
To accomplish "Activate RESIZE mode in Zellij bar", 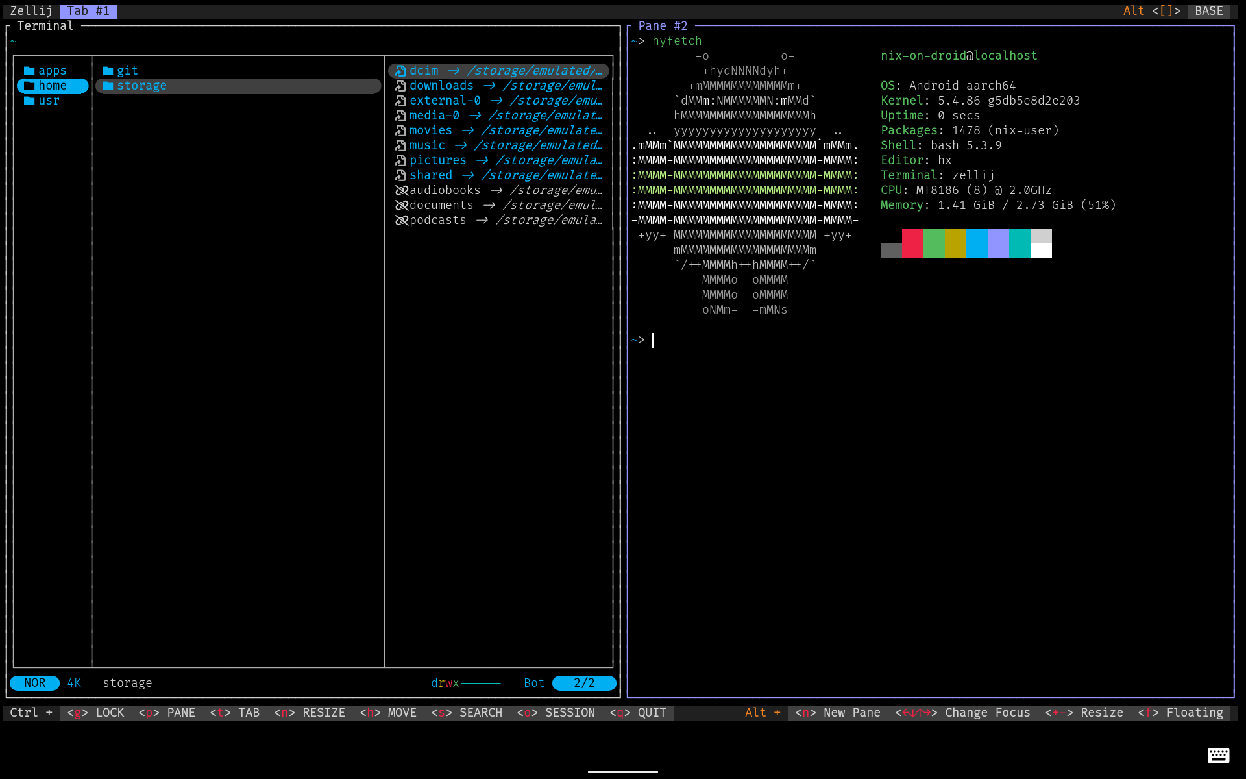I will [x=310, y=713].
